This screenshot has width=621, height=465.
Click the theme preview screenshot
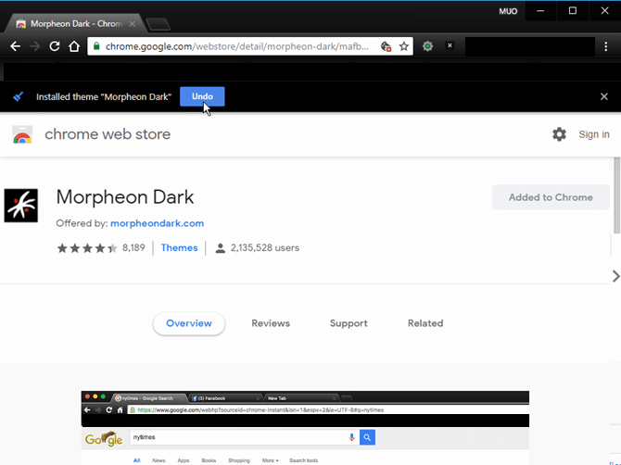(305, 428)
